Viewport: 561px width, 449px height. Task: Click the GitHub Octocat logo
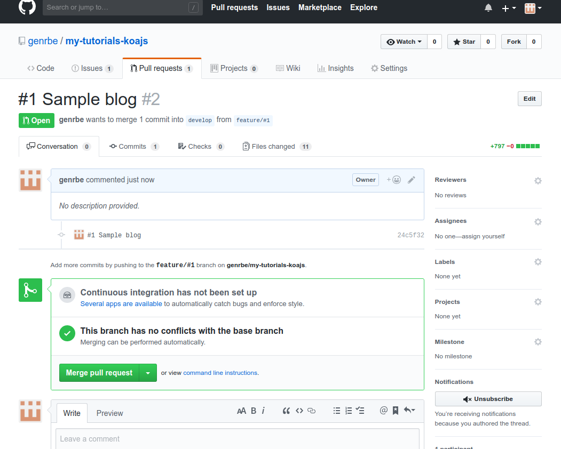coord(27,6)
